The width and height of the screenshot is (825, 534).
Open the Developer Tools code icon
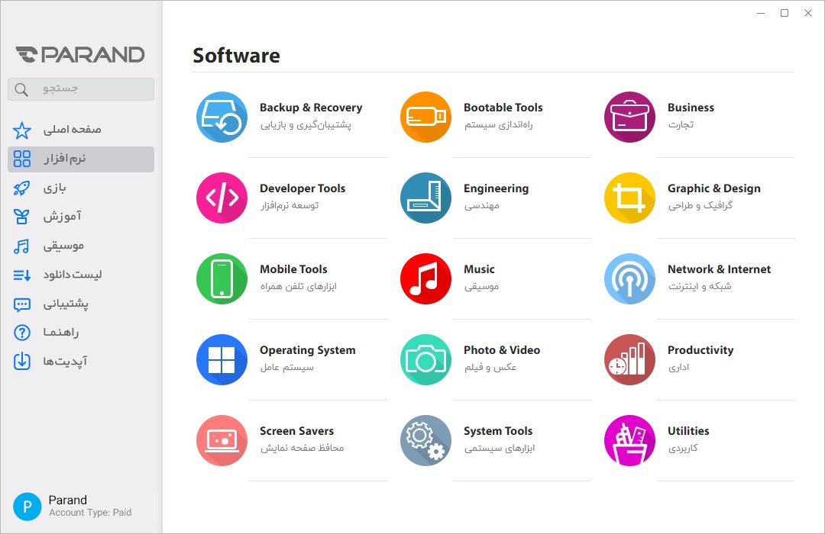coord(222,198)
